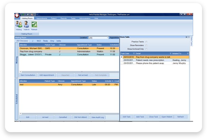Click the scheduled list horizontal scrollbar
This screenshot has height=139, width=207.
point(69,114)
